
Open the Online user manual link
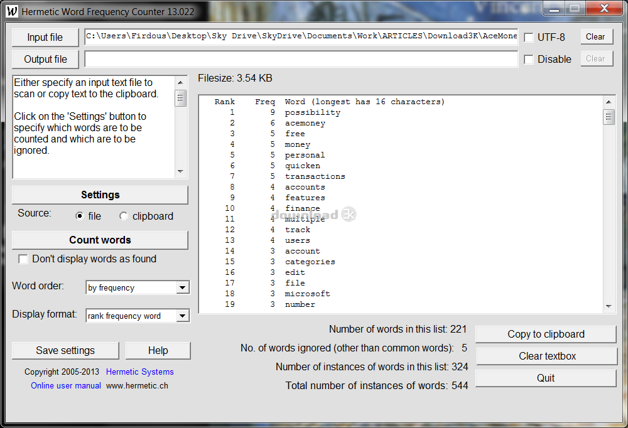[65, 386]
